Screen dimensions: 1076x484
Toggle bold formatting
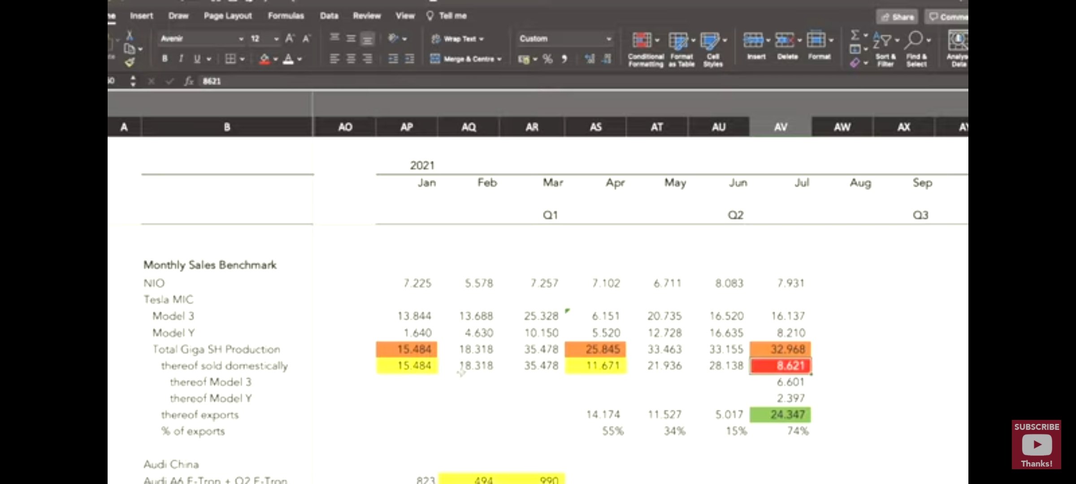[165, 59]
